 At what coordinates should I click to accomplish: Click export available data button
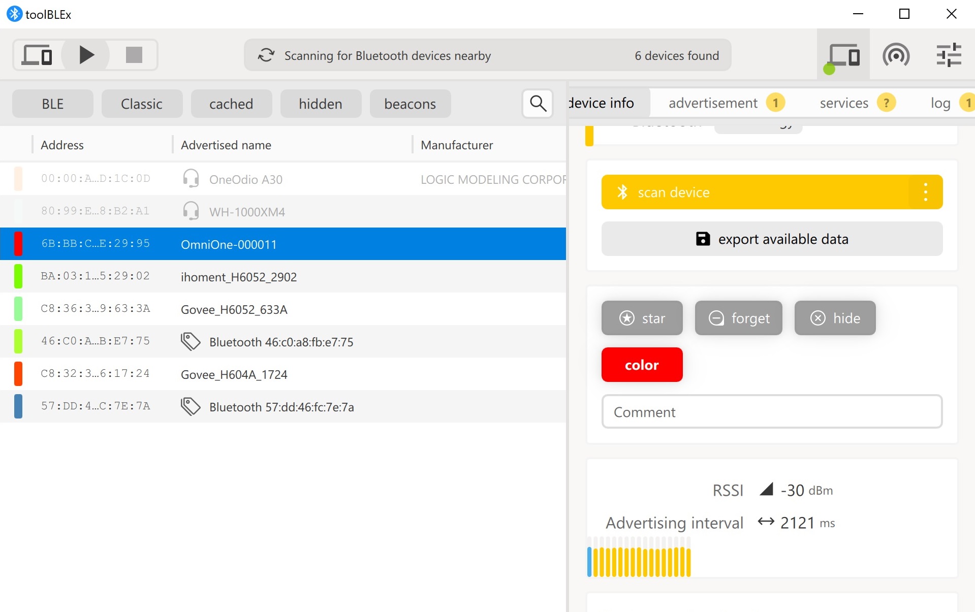tap(772, 239)
